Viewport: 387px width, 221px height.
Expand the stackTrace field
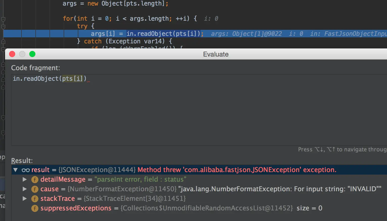coord(25,199)
